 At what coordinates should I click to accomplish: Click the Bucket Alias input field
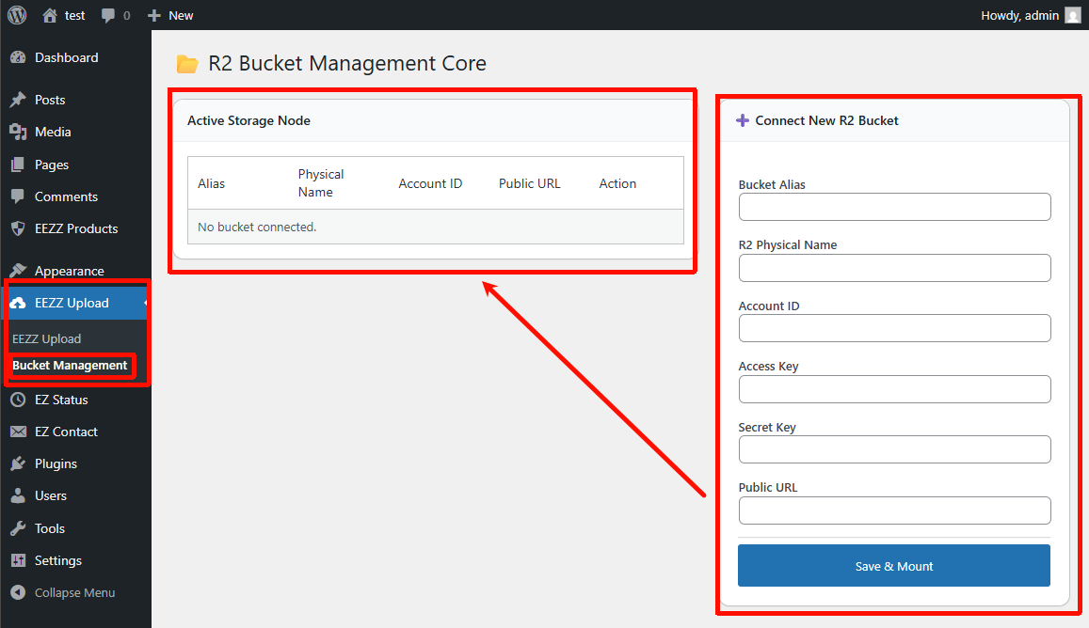point(894,207)
